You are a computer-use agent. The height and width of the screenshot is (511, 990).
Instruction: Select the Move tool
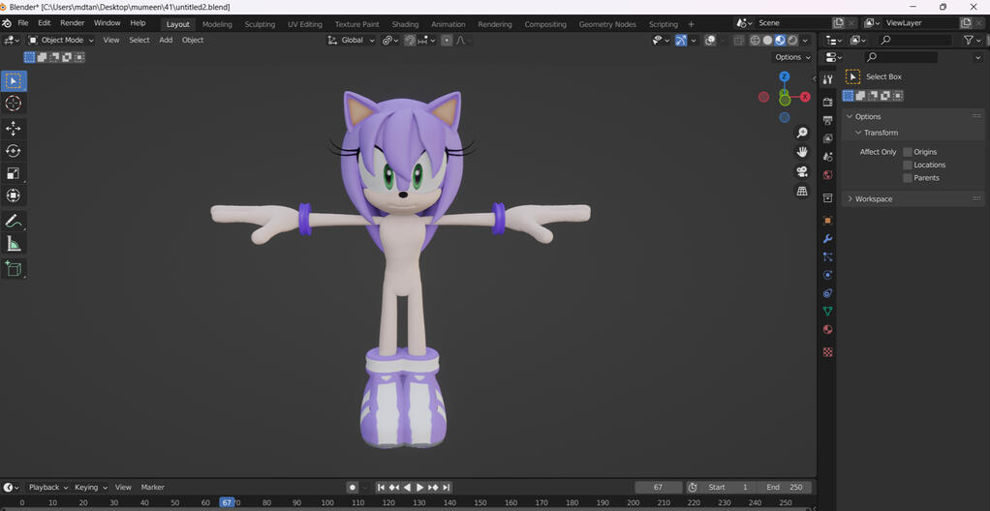(14, 128)
